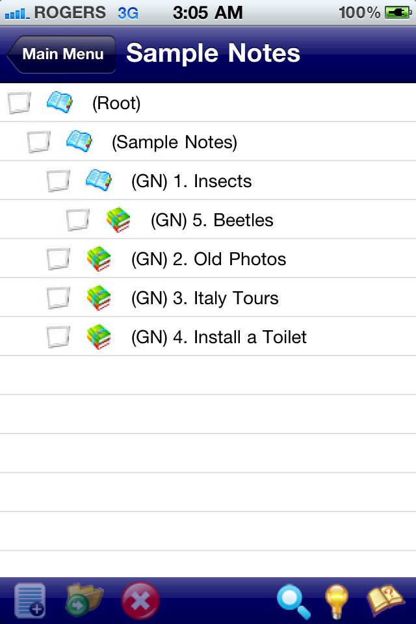This screenshot has width=416, height=624.
Task: Tap the add new note icon
Action: point(30,600)
